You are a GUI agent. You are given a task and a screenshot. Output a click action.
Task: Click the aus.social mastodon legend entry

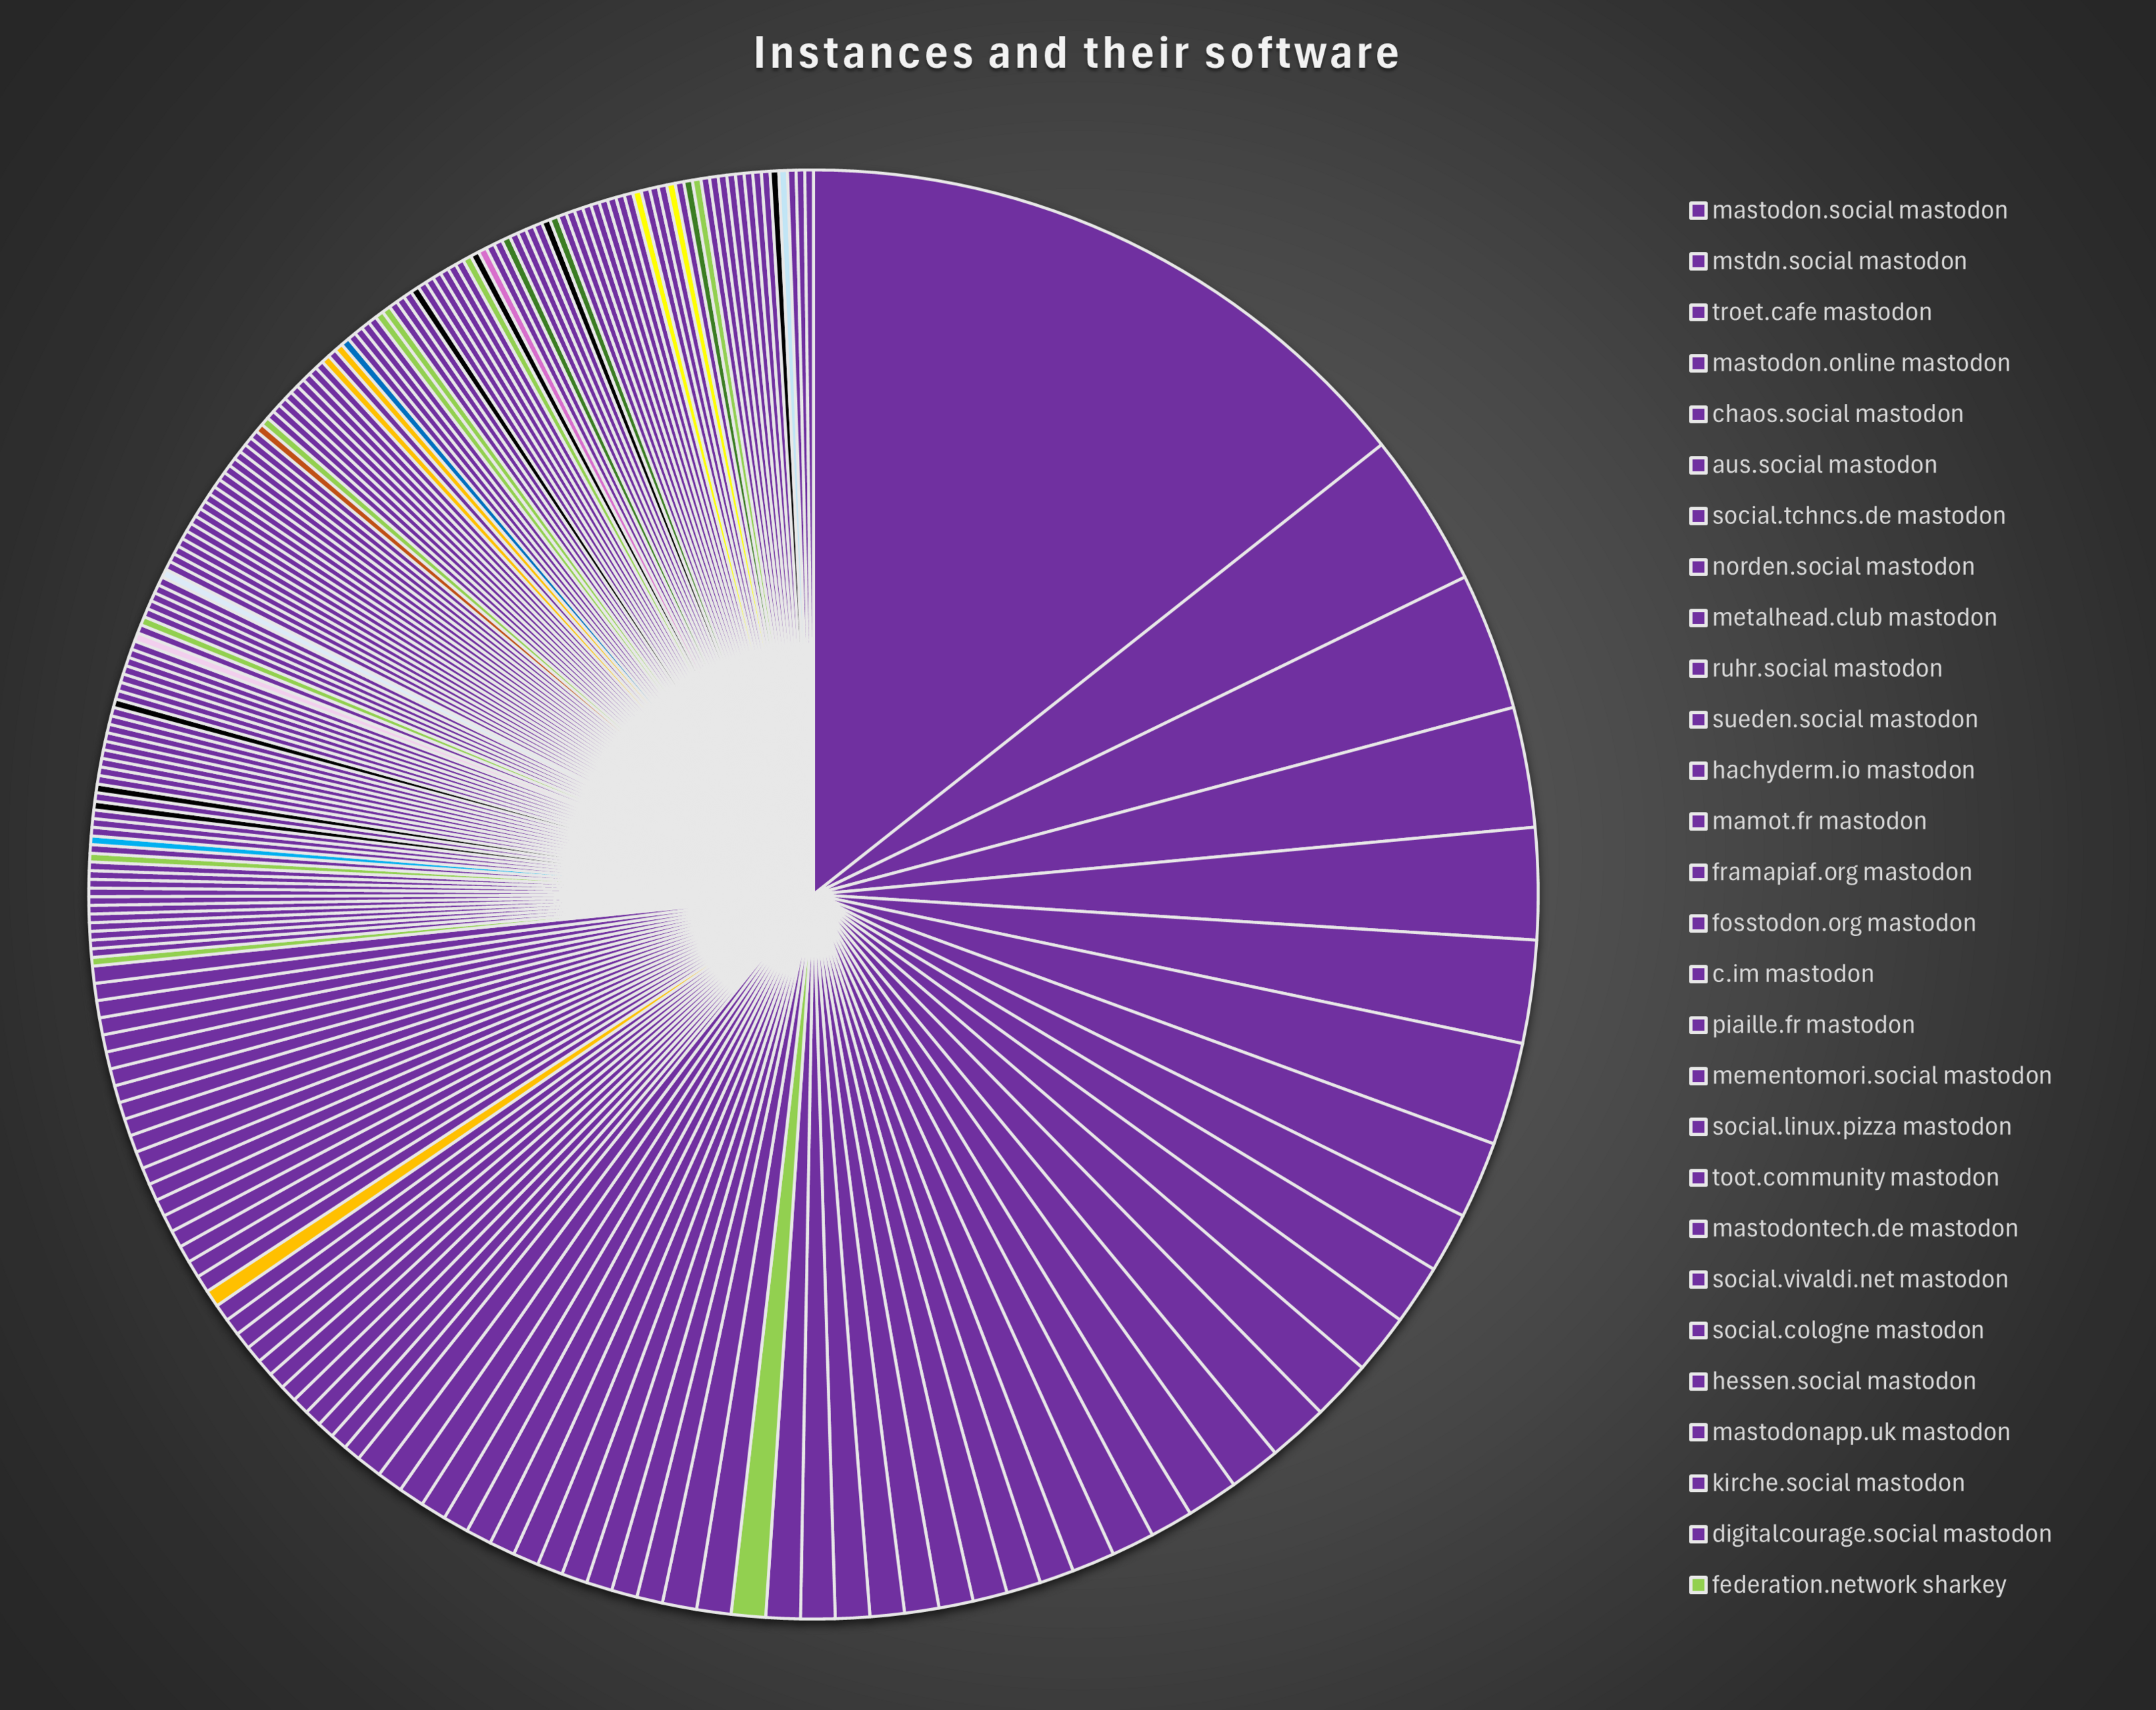[x=1823, y=466]
